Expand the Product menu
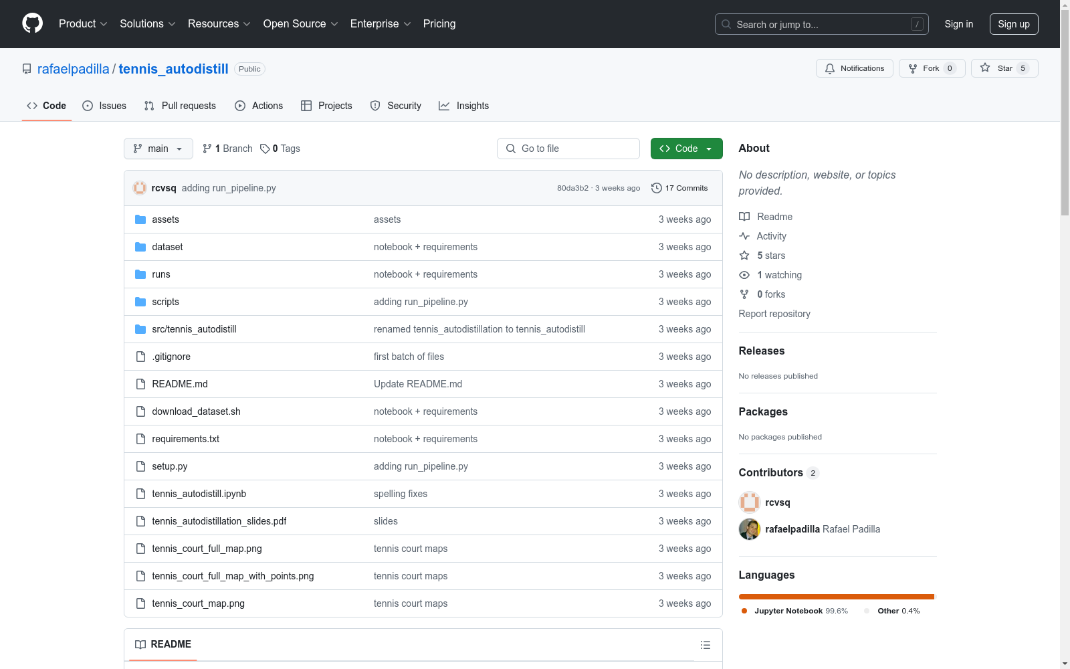 83,23
